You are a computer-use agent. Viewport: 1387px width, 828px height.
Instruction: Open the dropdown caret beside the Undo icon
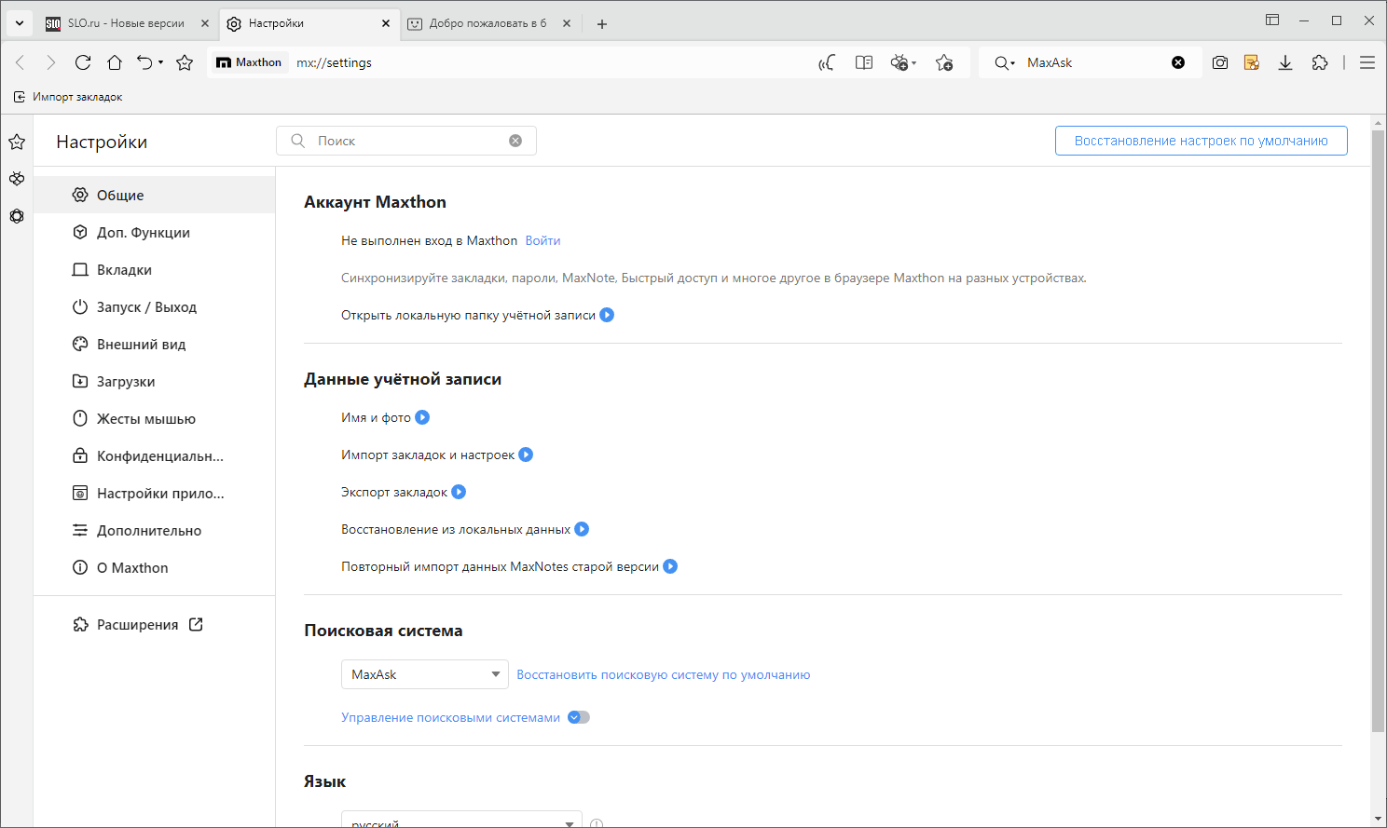tap(160, 62)
